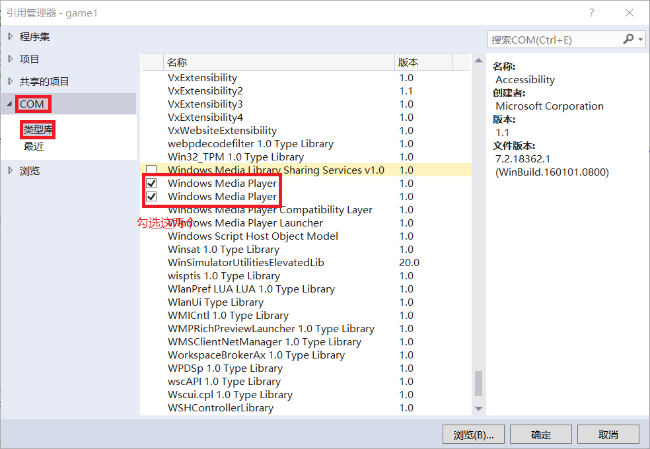Open the search options dropdown arrow
Screen dimensions: 650x449
point(641,40)
